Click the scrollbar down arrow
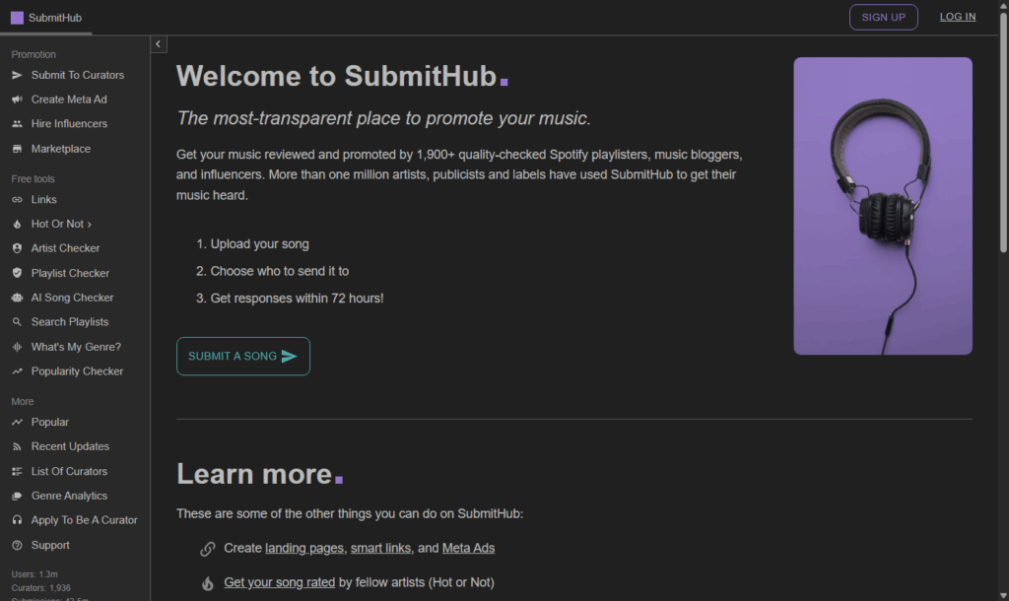The height and width of the screenshot is (601, 1009). 1003,595
